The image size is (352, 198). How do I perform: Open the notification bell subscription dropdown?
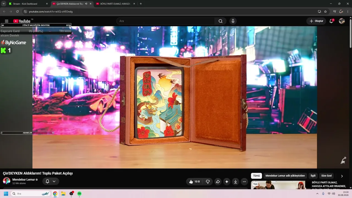[x=51, y=181]
